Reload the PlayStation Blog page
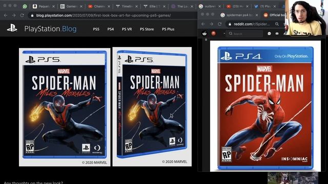Screen dimensions: 328x184 [22, 15]
